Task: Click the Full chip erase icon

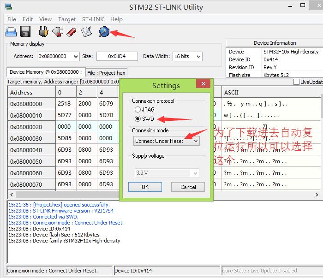Action: click(x=71, y=32)
